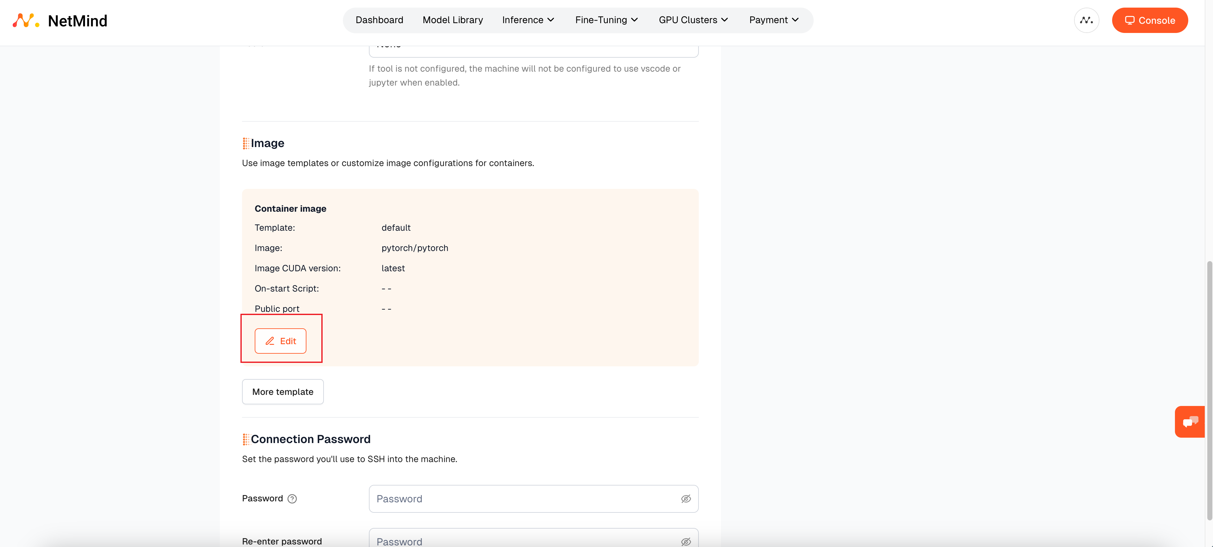Click the More template button

point(283,392)
